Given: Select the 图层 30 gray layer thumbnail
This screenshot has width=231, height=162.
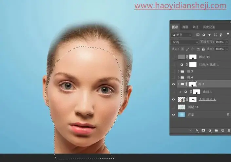Looking at the screenshot, I should tap(182, 57).
